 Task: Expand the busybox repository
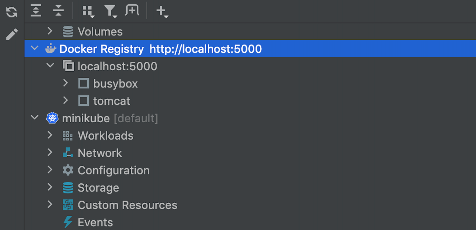66,83
